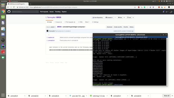Open the Tanmoytkd owner link
The image size is (174, 98).
(51, 17)
